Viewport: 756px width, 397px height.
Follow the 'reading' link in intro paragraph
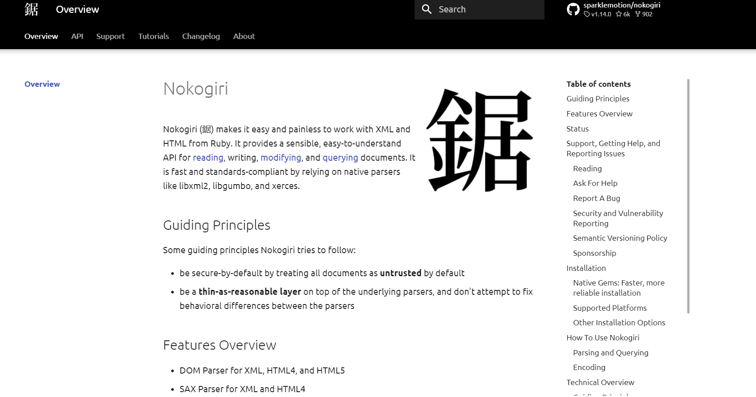(208, 158)
